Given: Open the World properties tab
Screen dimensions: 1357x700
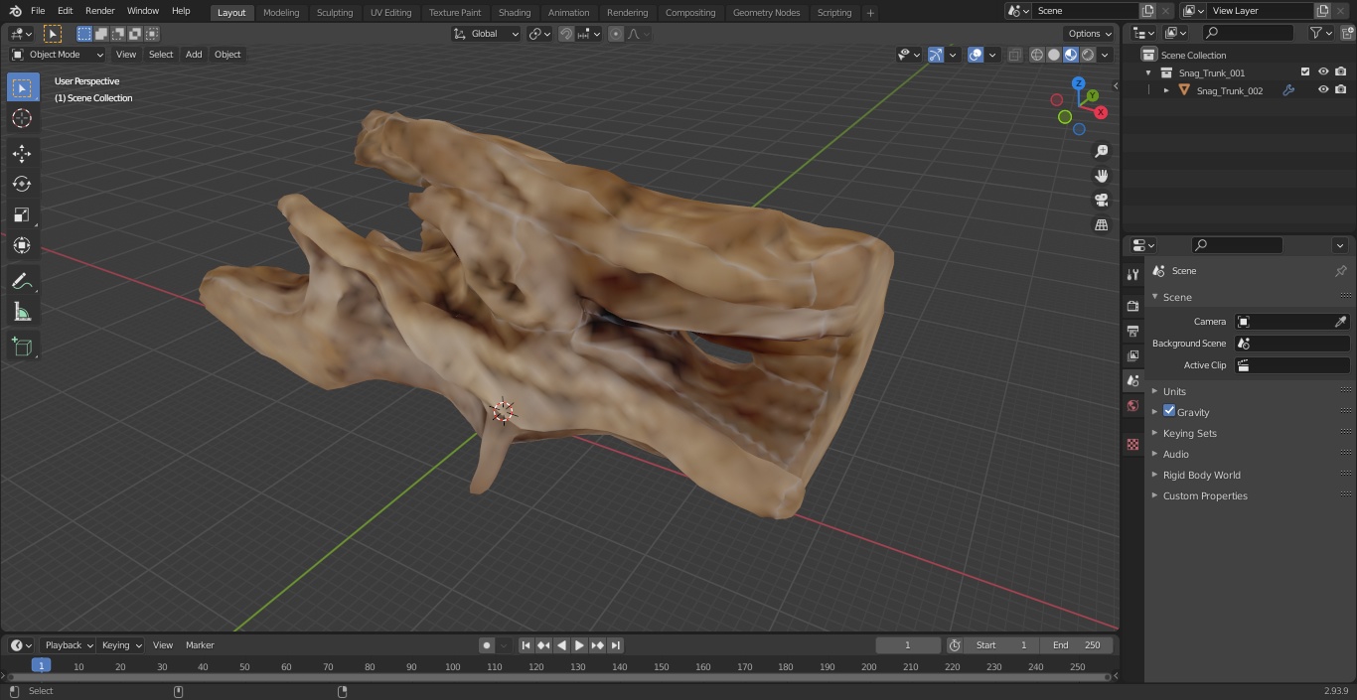Looking at the screenshot, I should tap(1132, 405).
